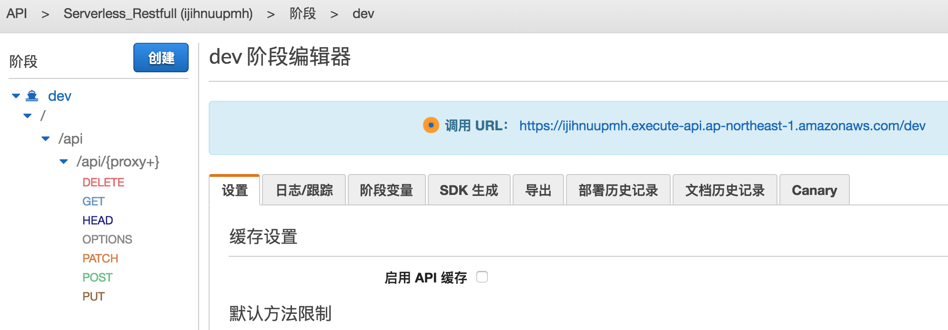Go to Serverless_Restfull breadcrumb link
948x330 pixels.
(158, 14)
